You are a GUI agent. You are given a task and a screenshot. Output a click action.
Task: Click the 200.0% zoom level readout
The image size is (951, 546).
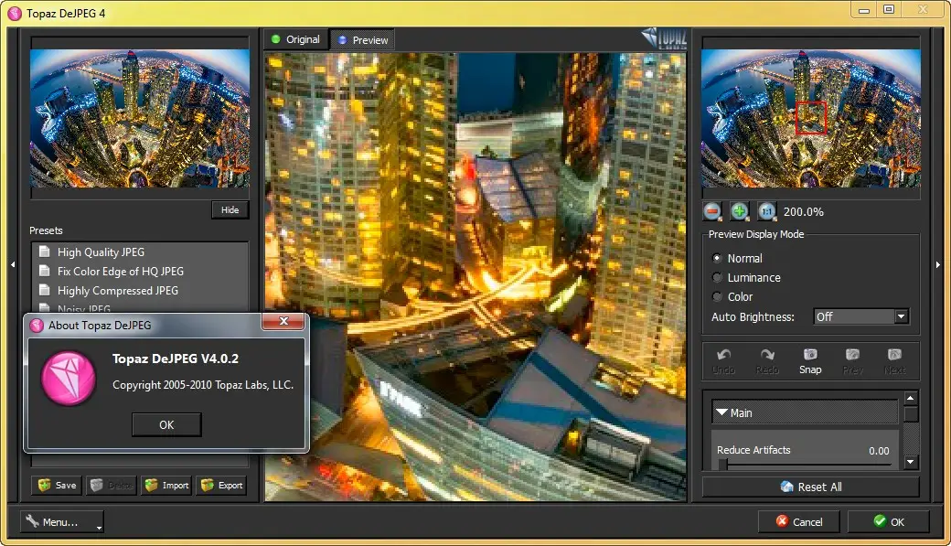point(804,212)
